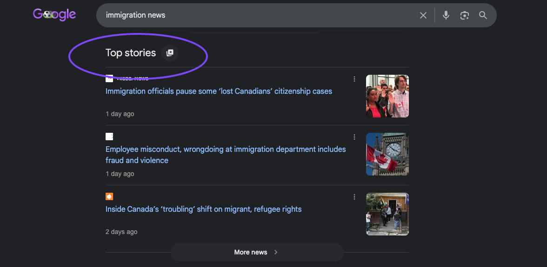Click the More news button
547x267 pixels.
coord(257,252)
